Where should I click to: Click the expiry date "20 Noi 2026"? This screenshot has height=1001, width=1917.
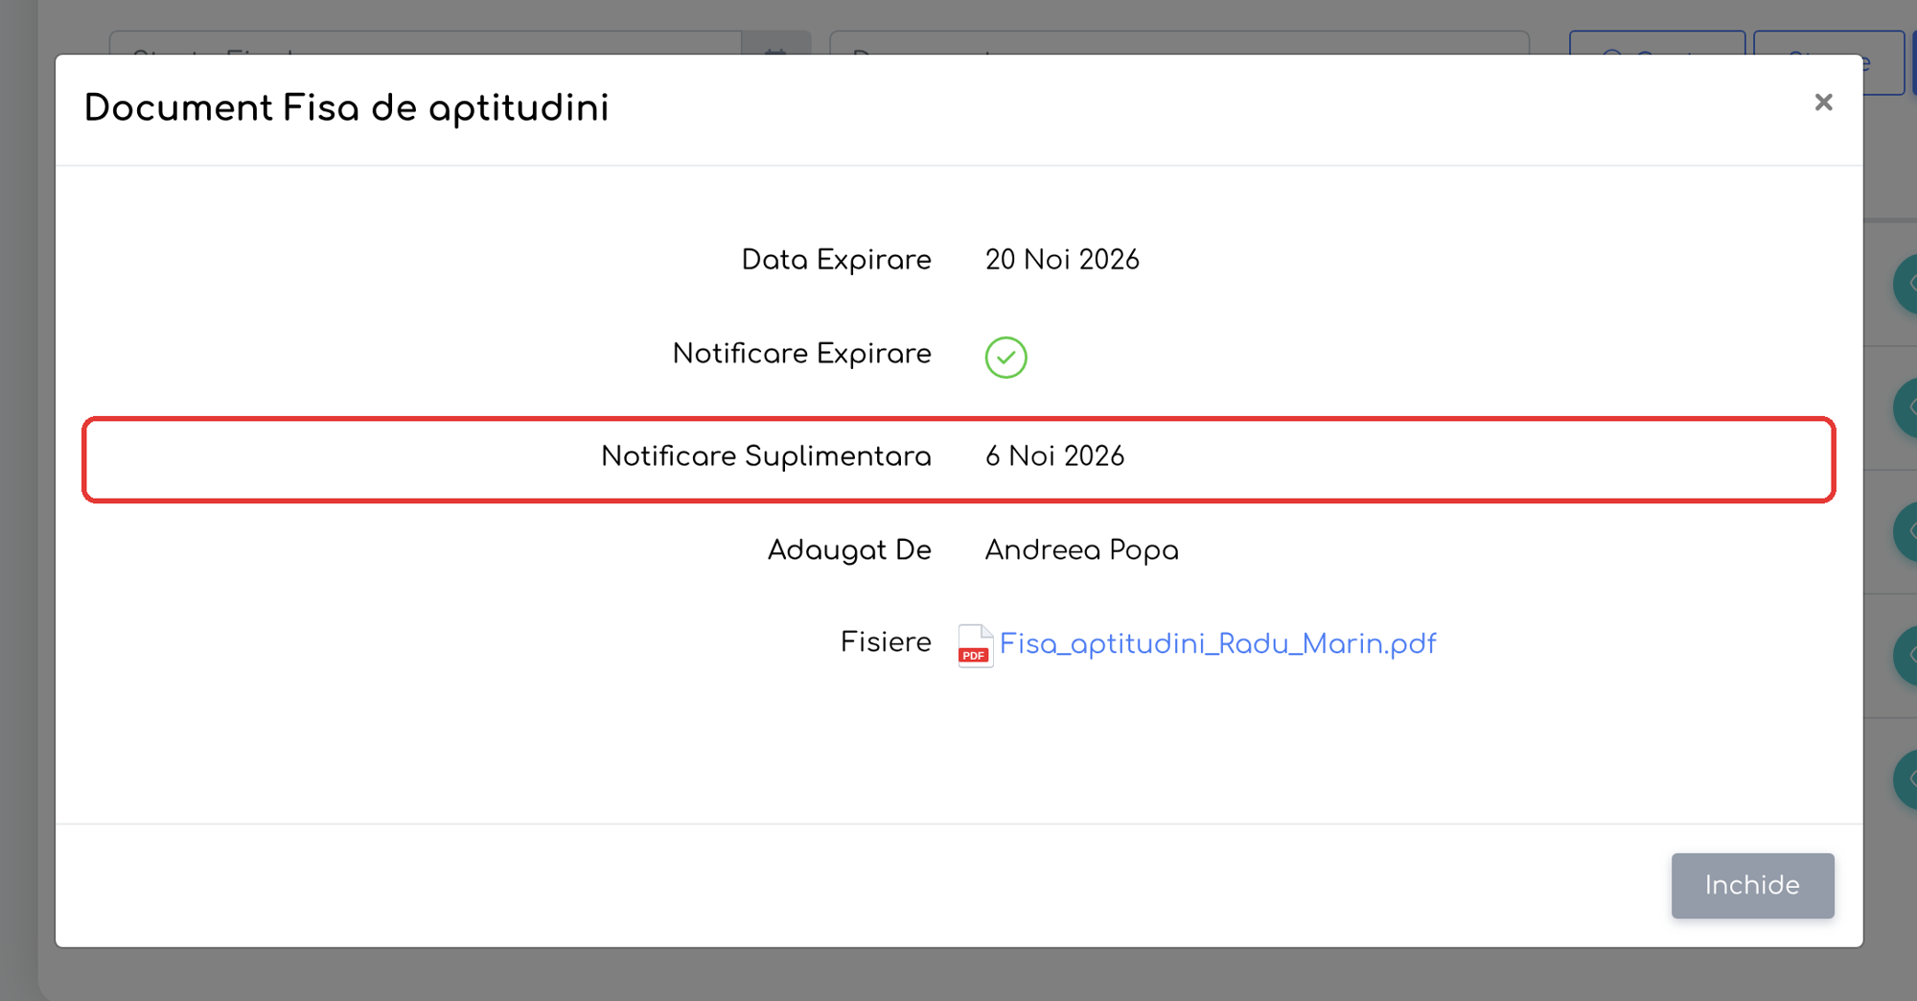[1062, 260]
